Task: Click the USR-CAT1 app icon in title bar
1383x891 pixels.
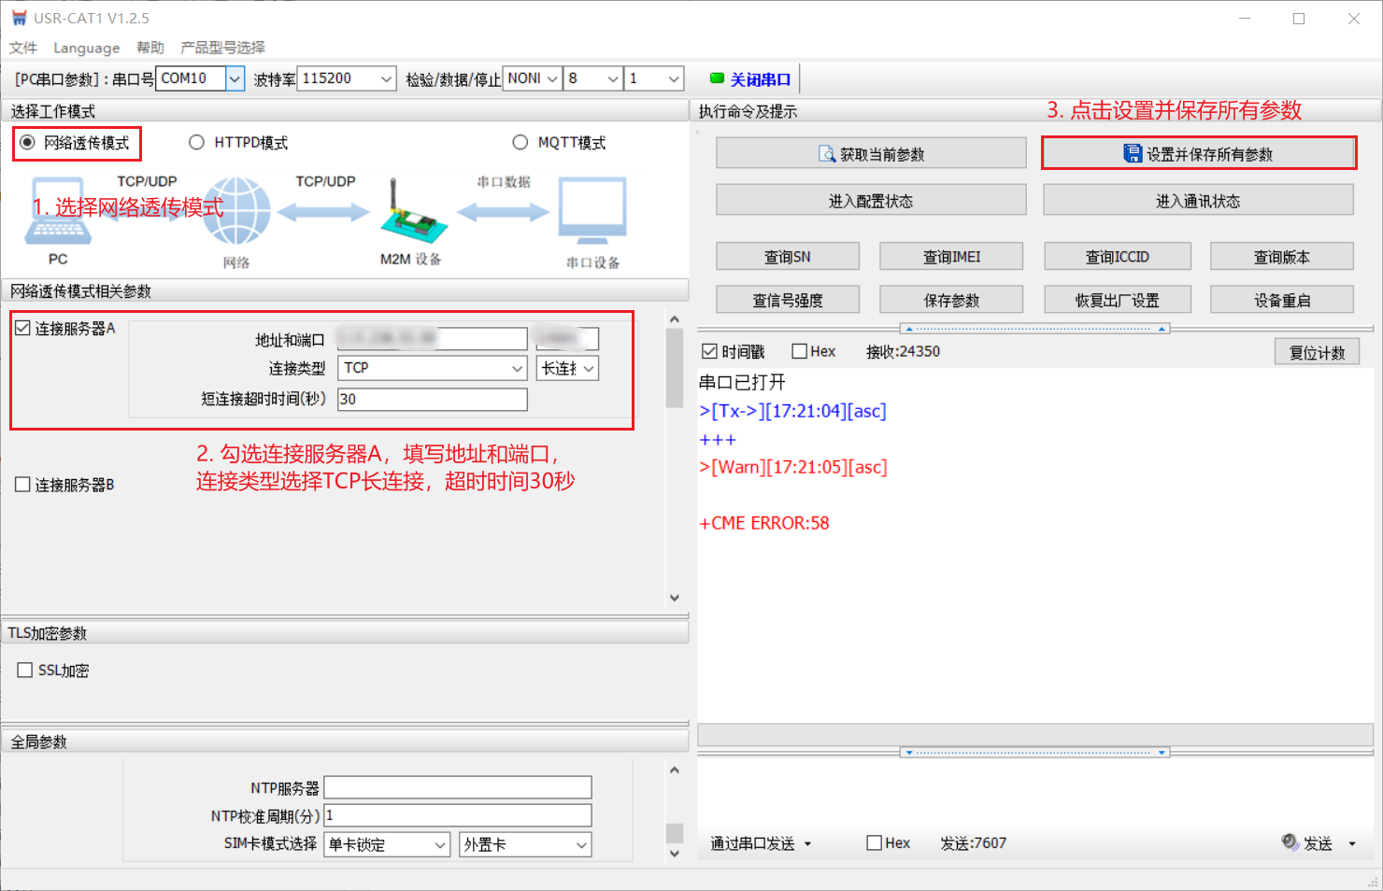Action: pyautogui.click(x=19, y=18)
